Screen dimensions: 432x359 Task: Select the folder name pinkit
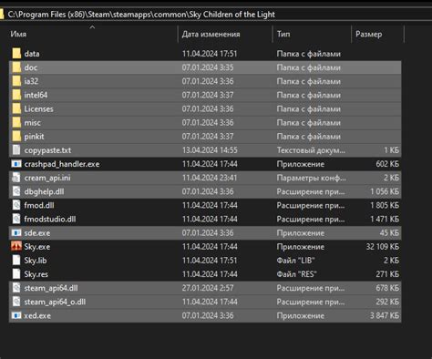[x=34, y=137]
